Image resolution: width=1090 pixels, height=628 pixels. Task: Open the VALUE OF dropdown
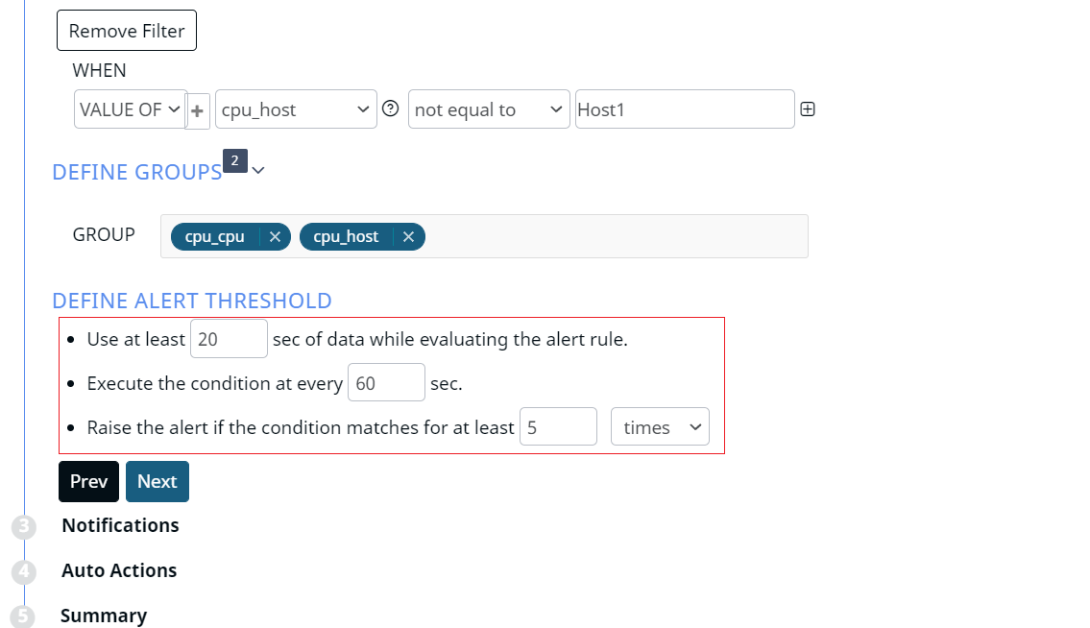pos(130,109)
